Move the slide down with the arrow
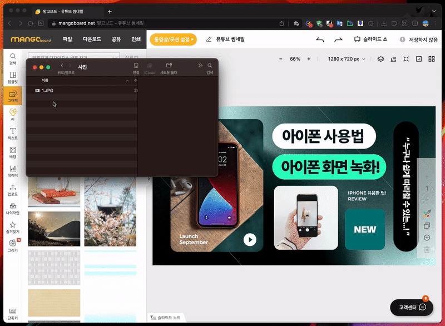Image resolution: width=445 pixels, height=326 pixels. (x=427, y=199)
